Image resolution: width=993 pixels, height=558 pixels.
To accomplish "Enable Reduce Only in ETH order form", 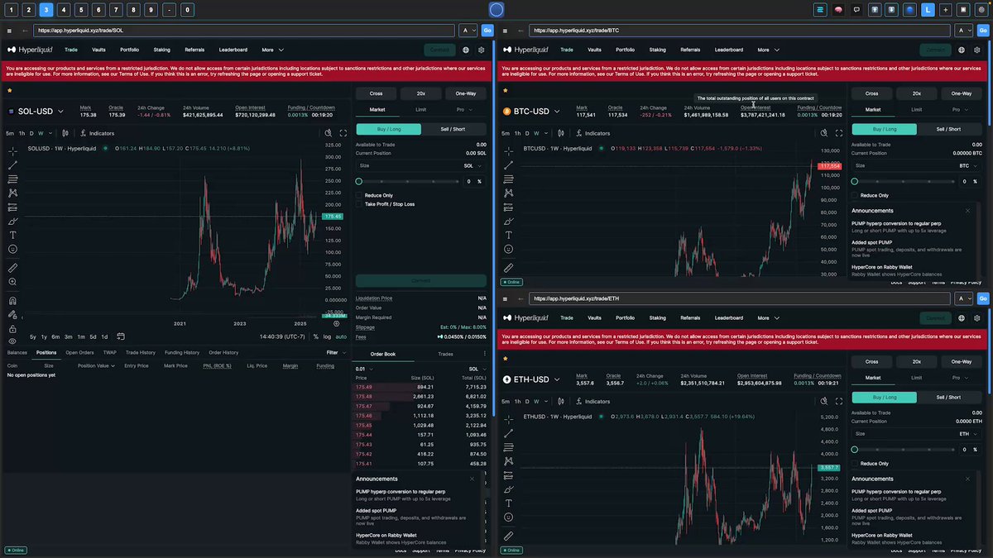I will tap(855, 464).
